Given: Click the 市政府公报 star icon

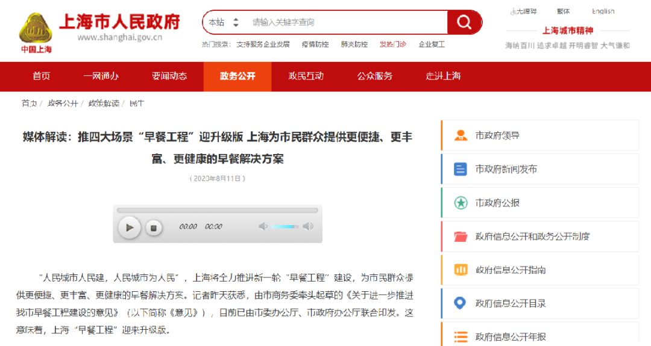Looking at the screenshot, I should point(461,203).
